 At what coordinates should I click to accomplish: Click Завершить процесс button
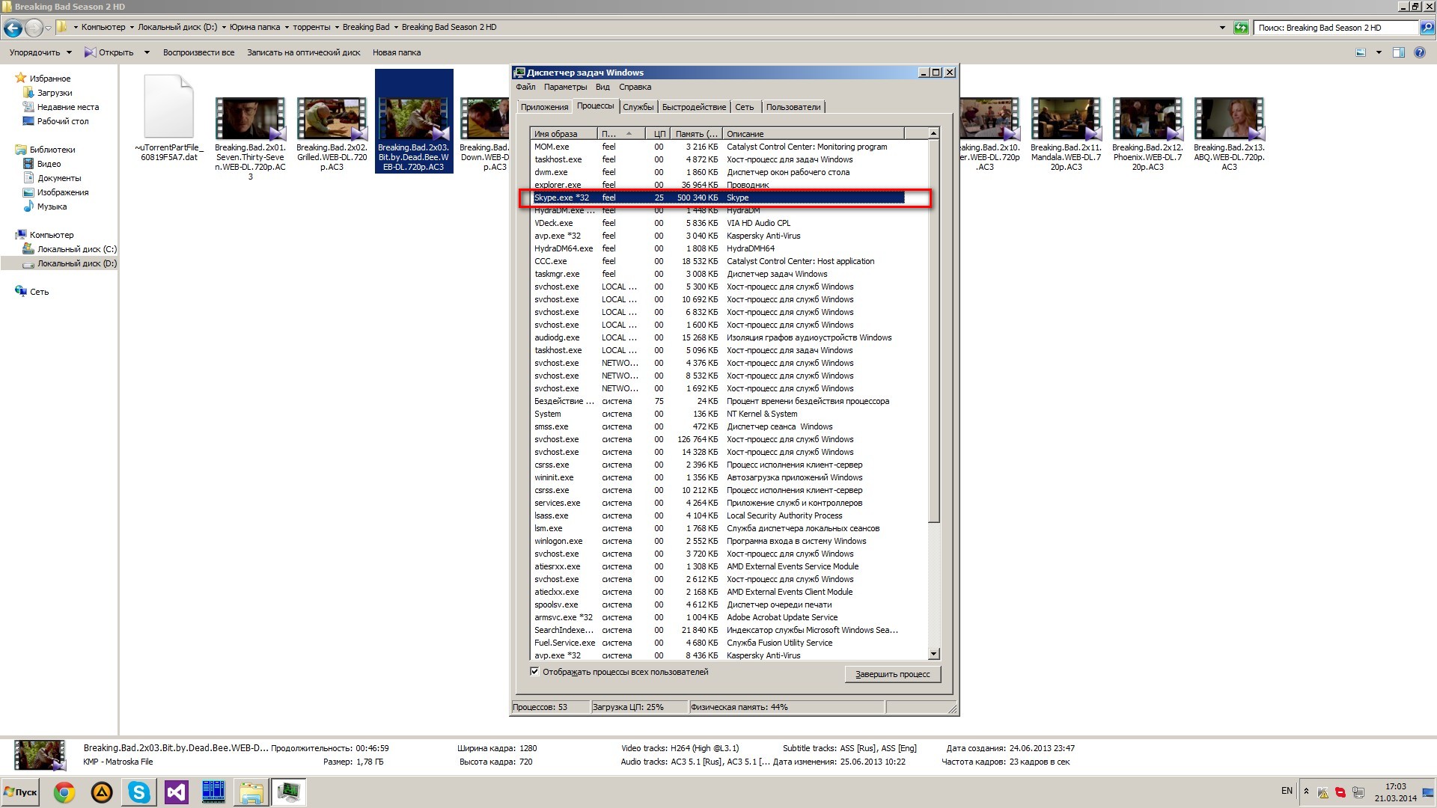click(x=893, y=674)
